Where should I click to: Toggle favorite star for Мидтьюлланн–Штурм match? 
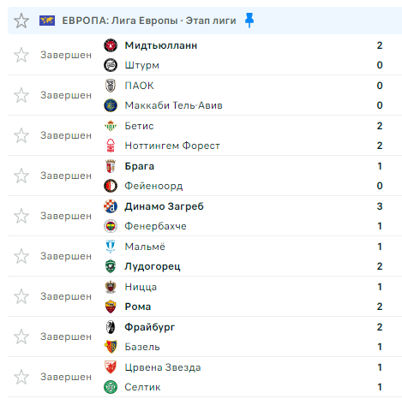21,55
